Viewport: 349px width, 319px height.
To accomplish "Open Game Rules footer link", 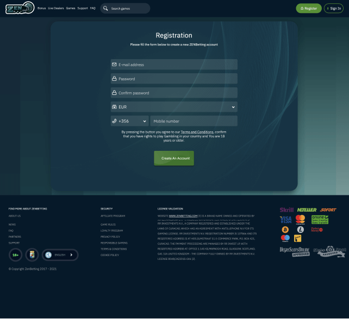I will [108, 225].
